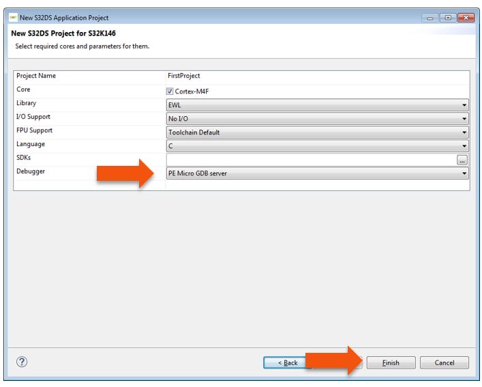Click into the SDKs text field
482x387 pixels.
click(x=310, y=160)
